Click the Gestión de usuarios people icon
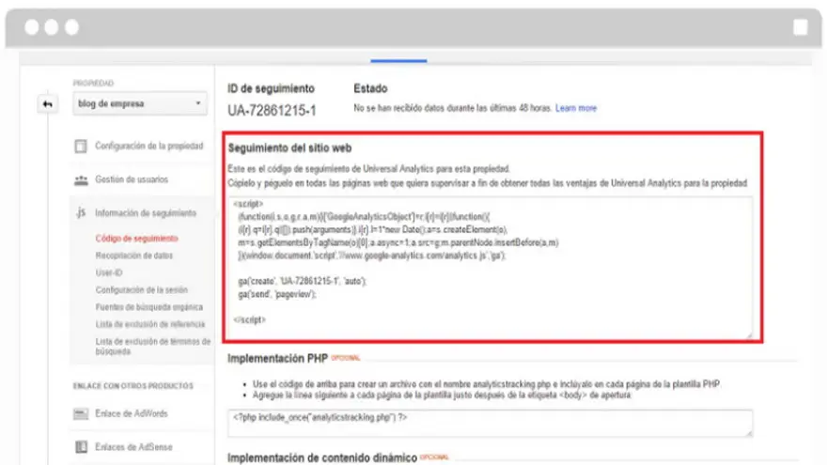 81,179
